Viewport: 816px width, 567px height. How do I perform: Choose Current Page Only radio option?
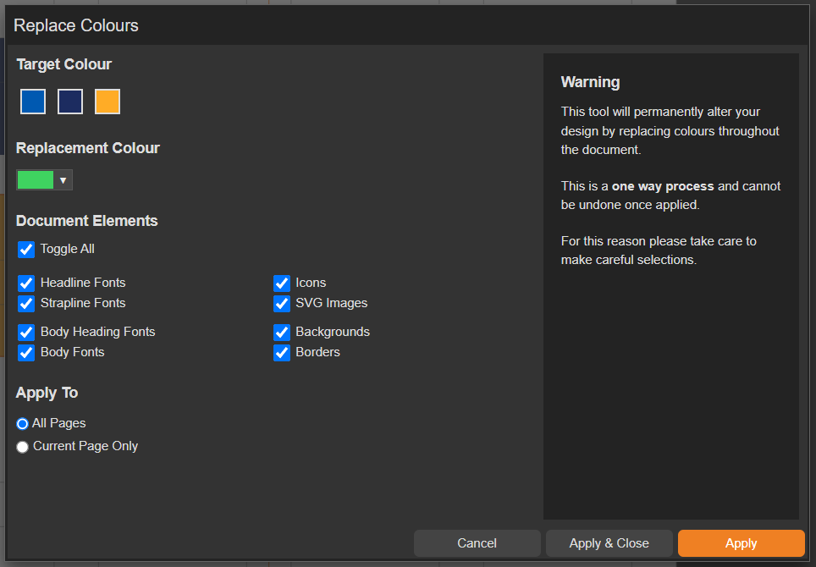tap(23, 447)
